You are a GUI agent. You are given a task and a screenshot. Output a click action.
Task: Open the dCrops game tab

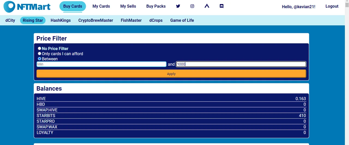pyautogui.click(x=156, y=20)
